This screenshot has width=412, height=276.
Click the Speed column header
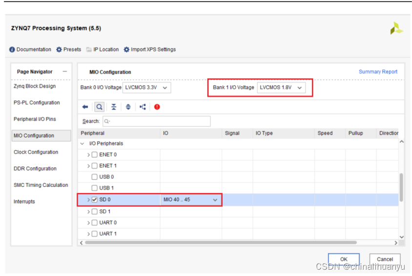pos(330,133)
